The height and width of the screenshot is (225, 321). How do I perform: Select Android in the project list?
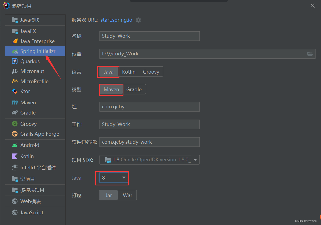(x=35, y=145)
